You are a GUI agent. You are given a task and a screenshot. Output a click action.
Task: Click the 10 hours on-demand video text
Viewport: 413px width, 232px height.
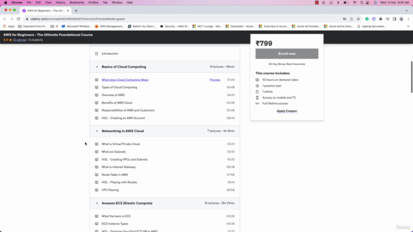[280, 80]
